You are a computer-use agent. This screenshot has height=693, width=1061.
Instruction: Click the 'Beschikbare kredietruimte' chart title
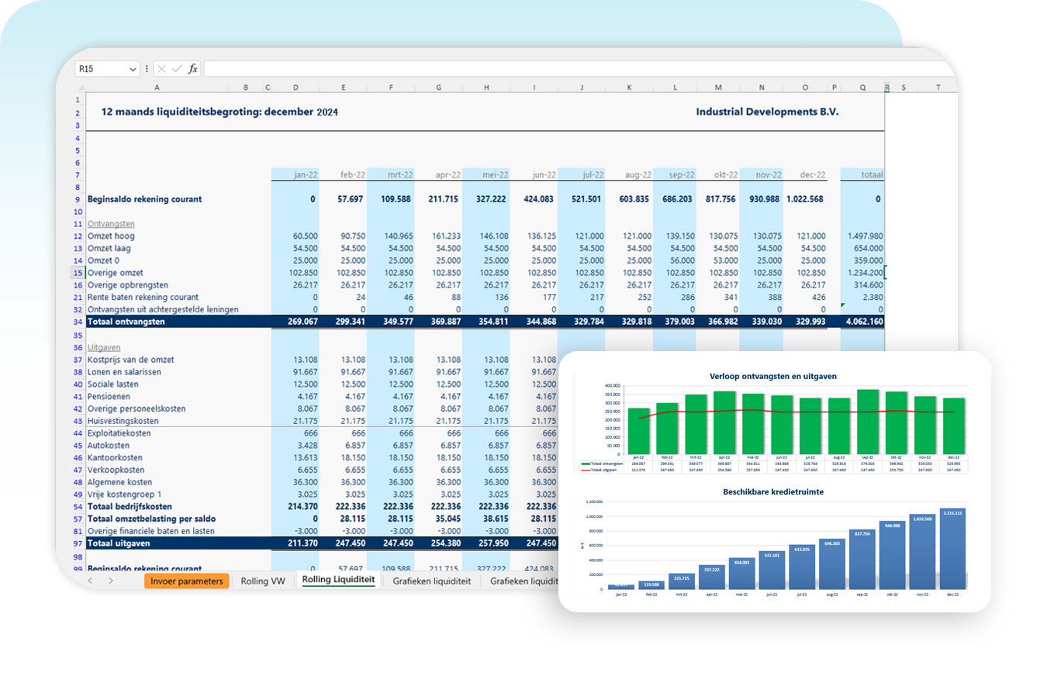774,492
